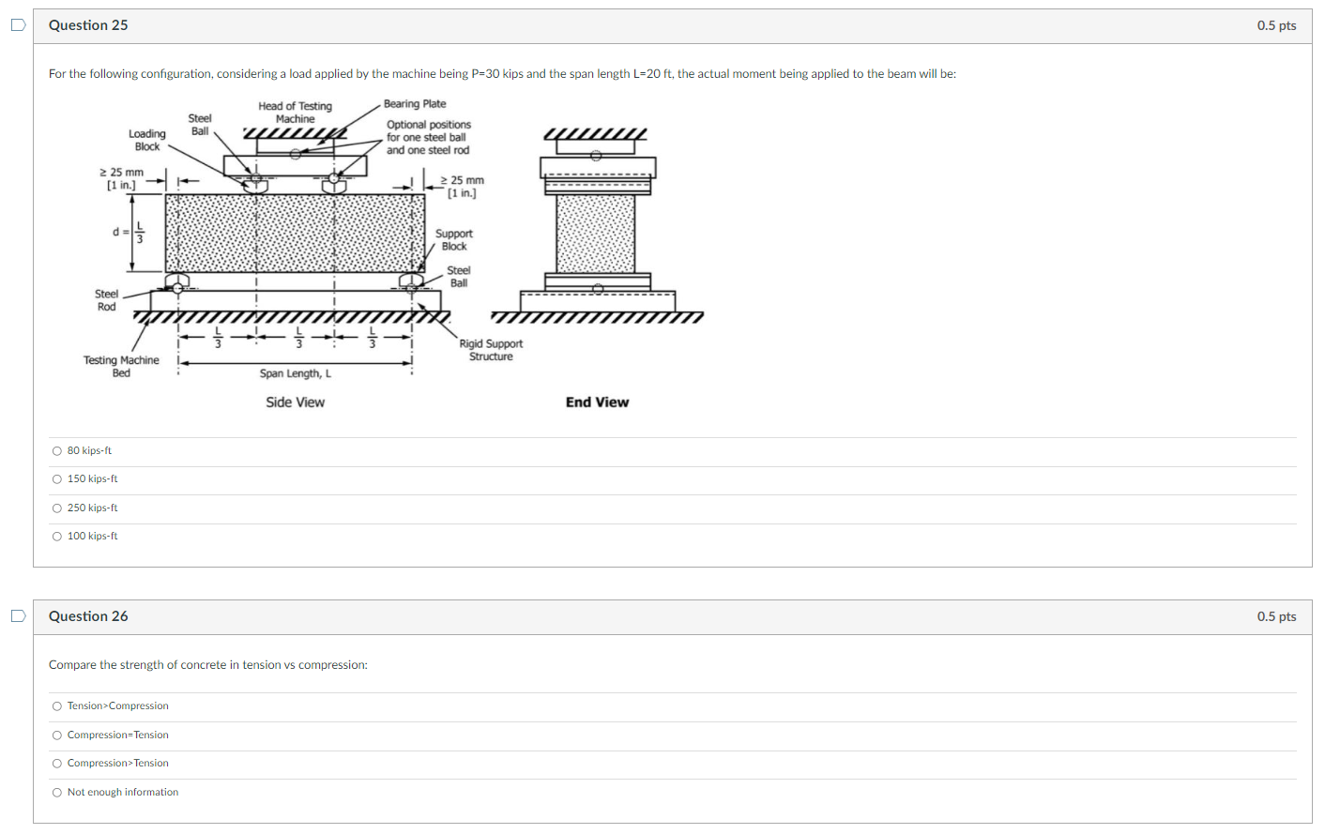Pick the Compression>Tension option
Image resolution: width=1325 pixels, height=834 pixels.
coord(57,764)
